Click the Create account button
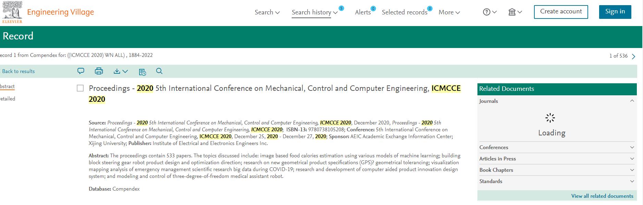Image resolution: width=643 pixels, height=205 pixels. (x=561, y=12)
